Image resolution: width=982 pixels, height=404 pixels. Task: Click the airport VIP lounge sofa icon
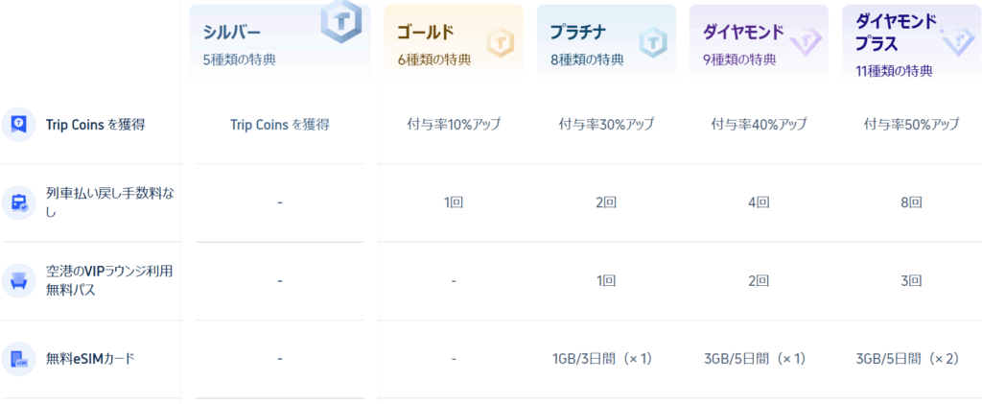19,281
